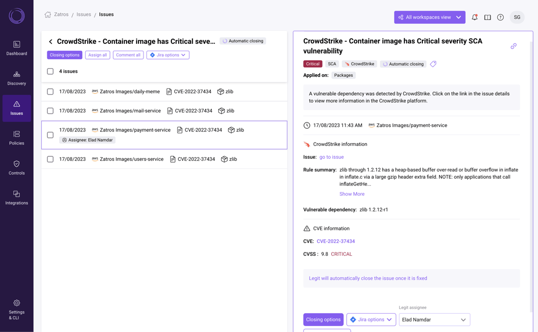538x332 pixels.
Task: Open the Dashboard from the sidebar
Action: (x=16, y=48)
